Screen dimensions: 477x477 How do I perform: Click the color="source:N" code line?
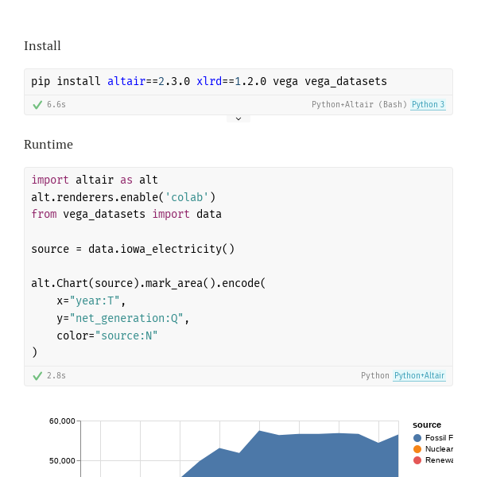click(107, 335)
